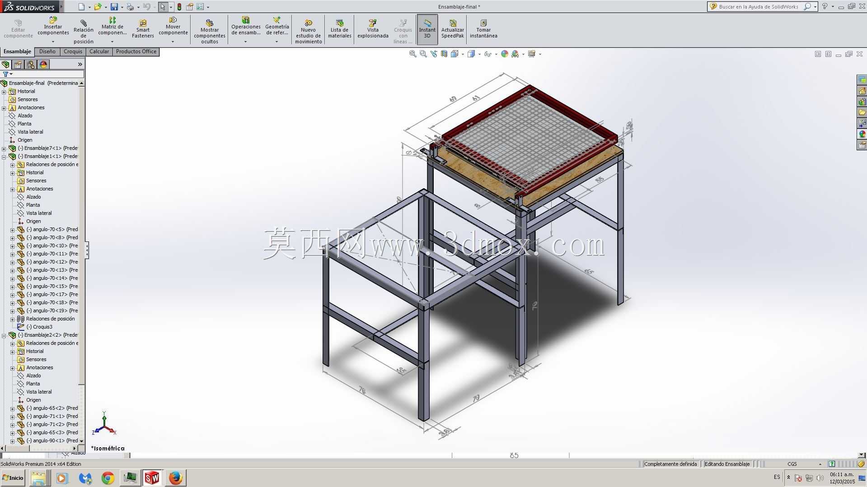Expand Ensamblaje7<1> tree node
Screen dimensions: 867x487
(x=4, y=148)
